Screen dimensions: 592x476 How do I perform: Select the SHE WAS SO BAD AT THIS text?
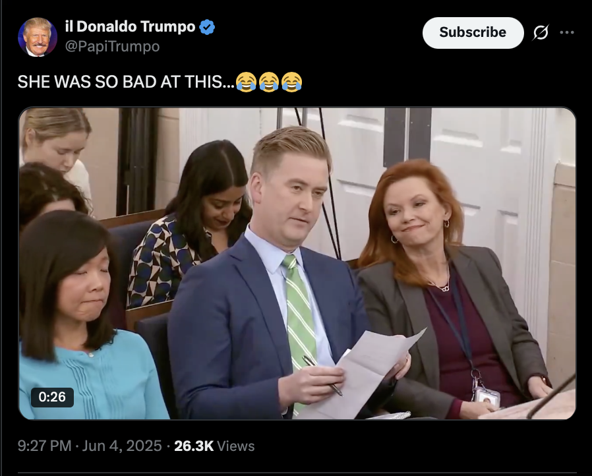126,82
